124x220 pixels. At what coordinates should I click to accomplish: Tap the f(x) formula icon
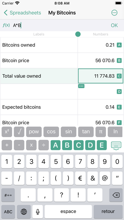click(x=6, y=25)
